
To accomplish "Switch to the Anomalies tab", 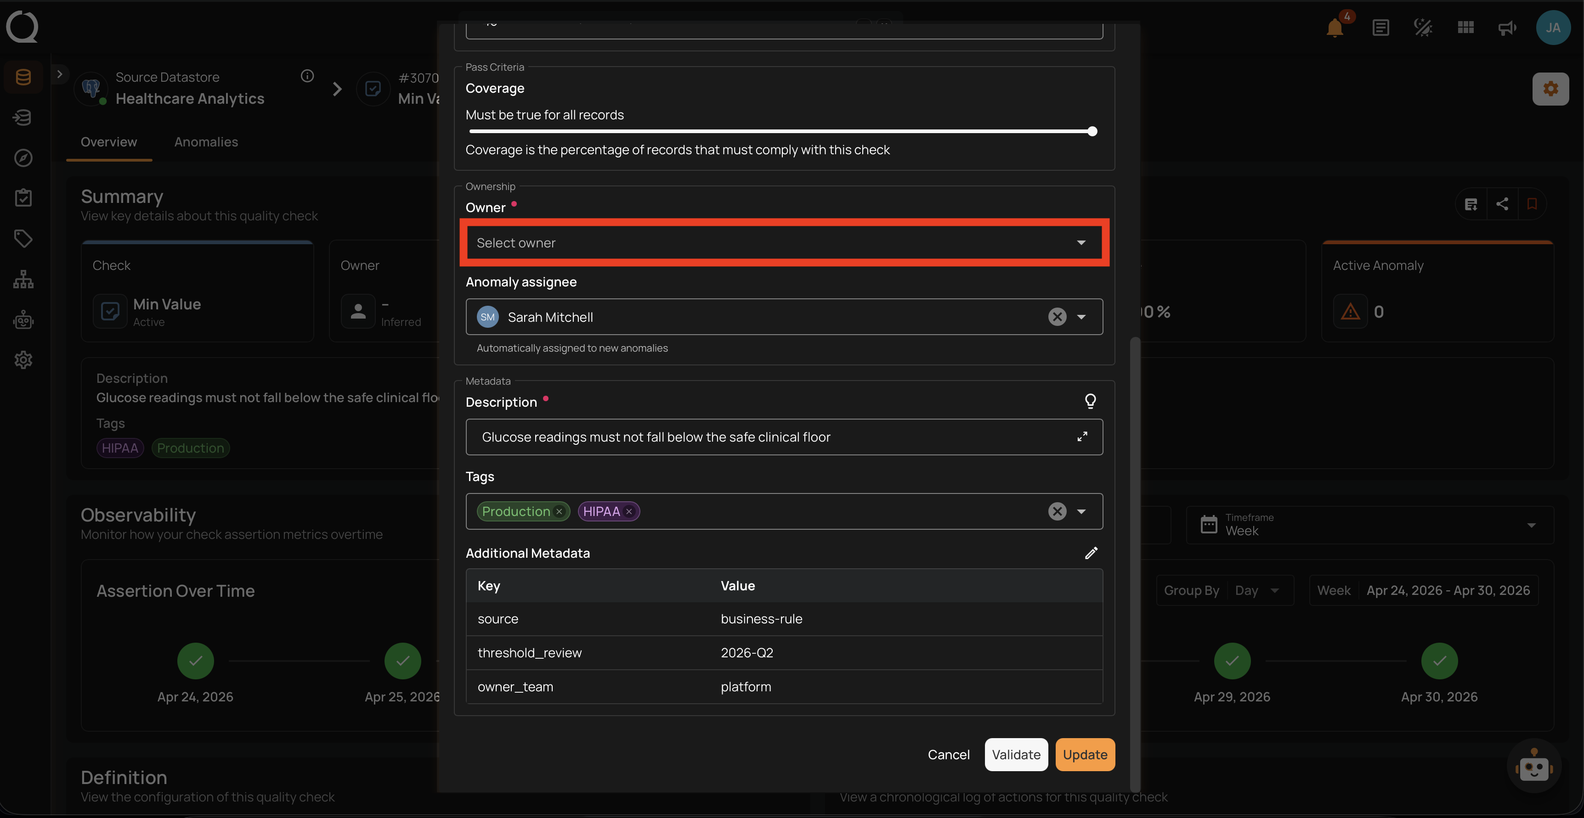I will 206,142.
